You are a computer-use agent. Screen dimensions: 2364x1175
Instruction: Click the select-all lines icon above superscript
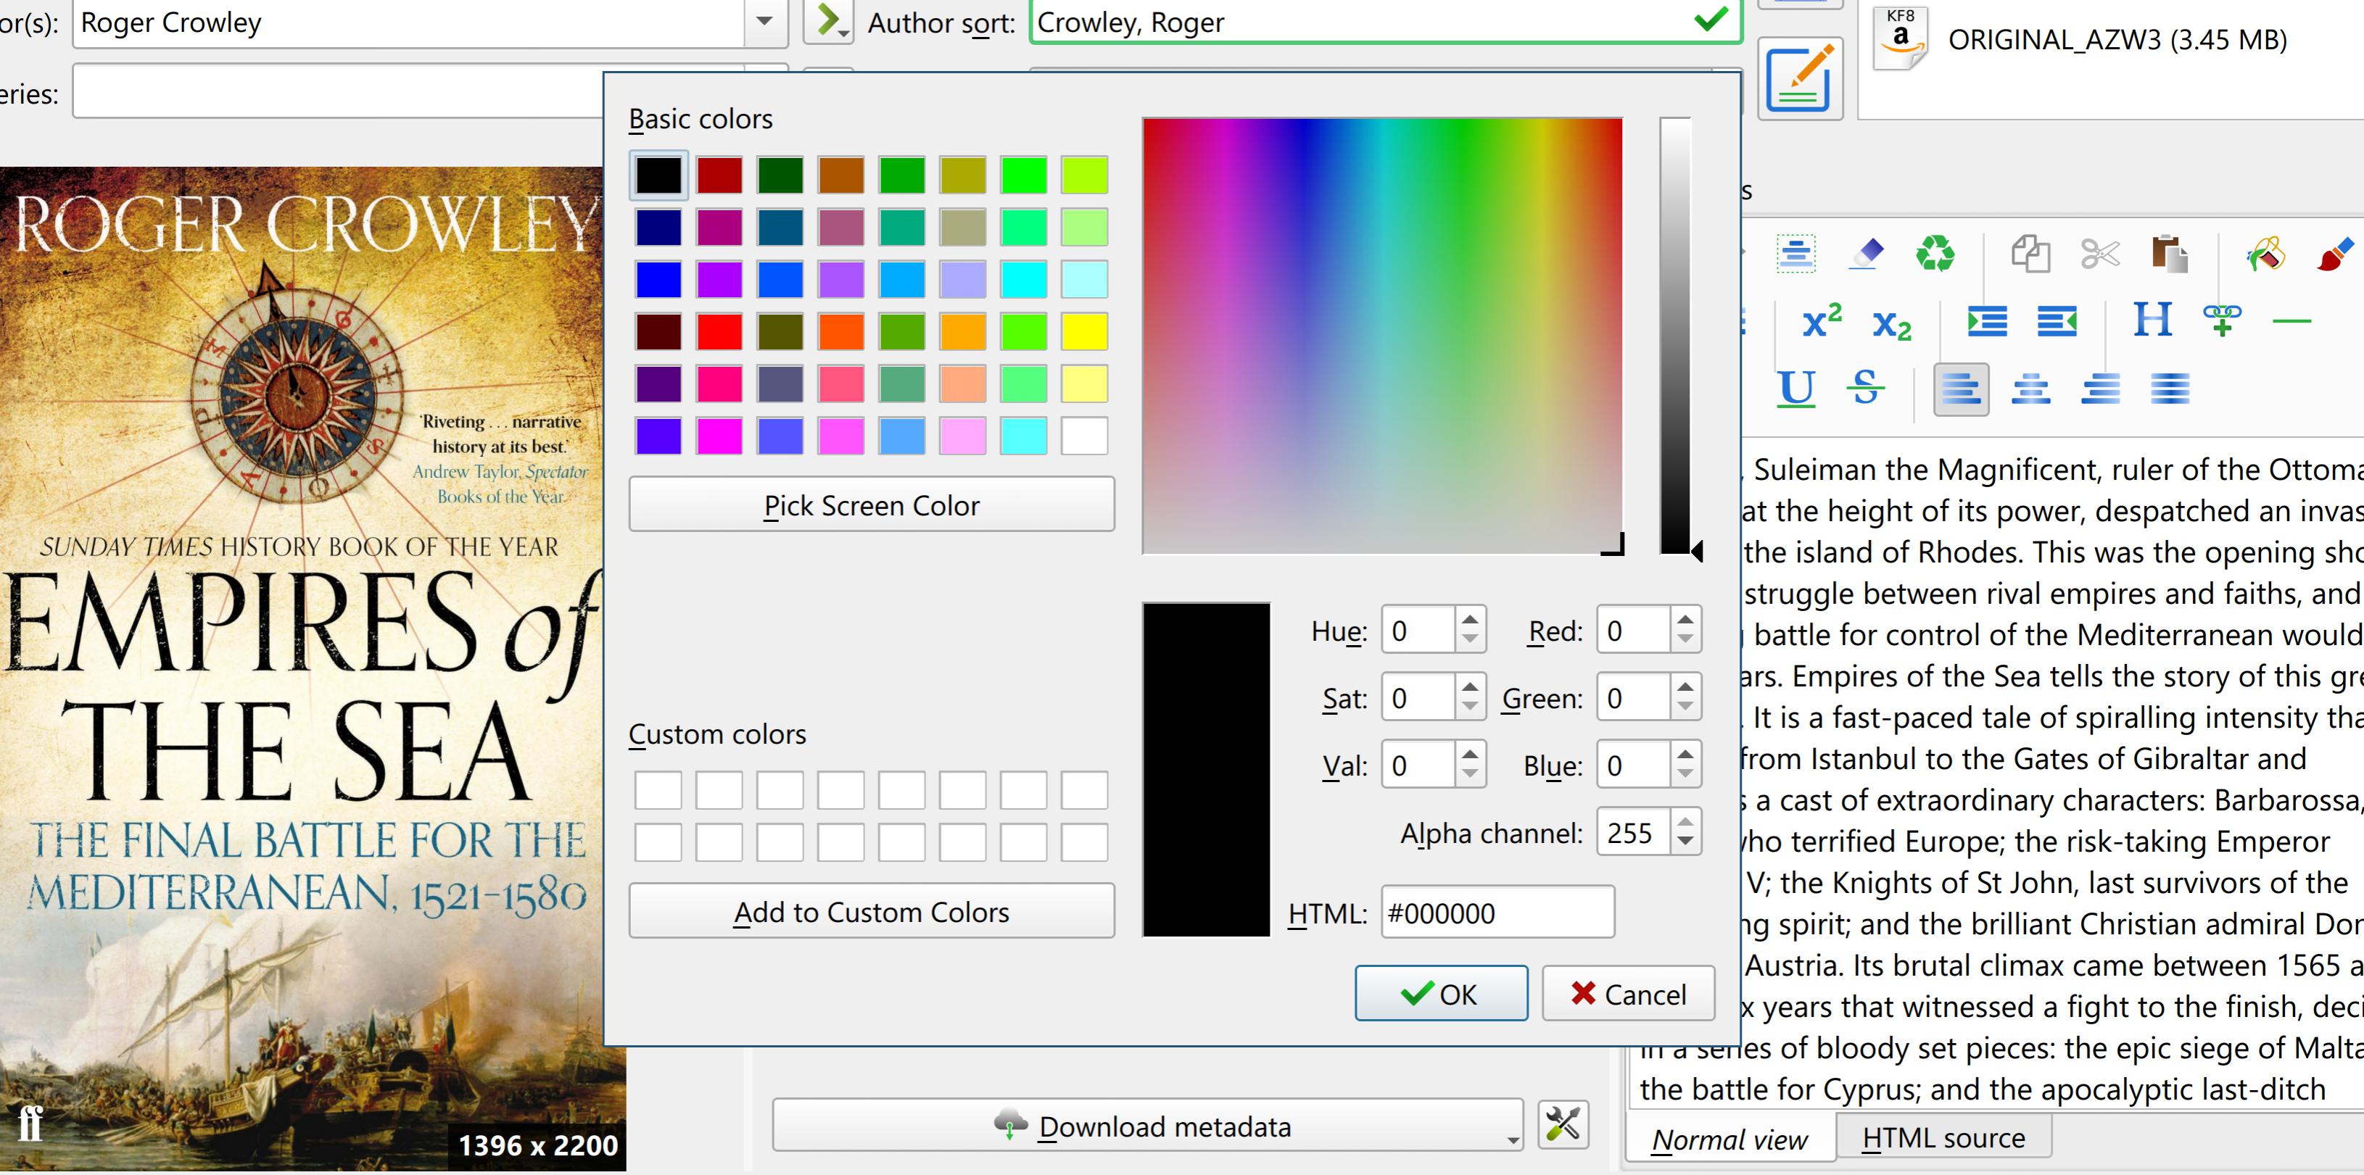coord(1796,253)
